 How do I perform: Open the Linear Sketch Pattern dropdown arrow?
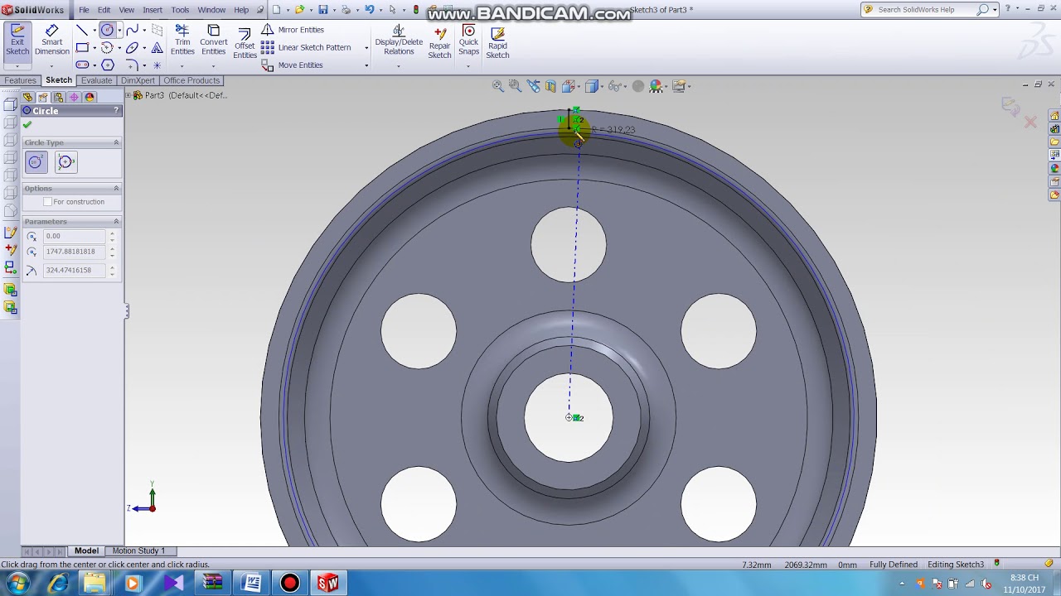[366, 47]
